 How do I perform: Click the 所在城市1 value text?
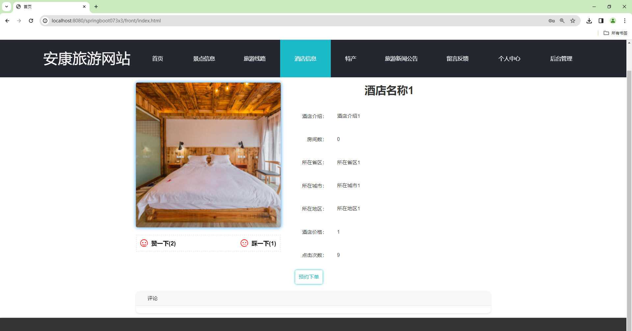click(348, 186)
